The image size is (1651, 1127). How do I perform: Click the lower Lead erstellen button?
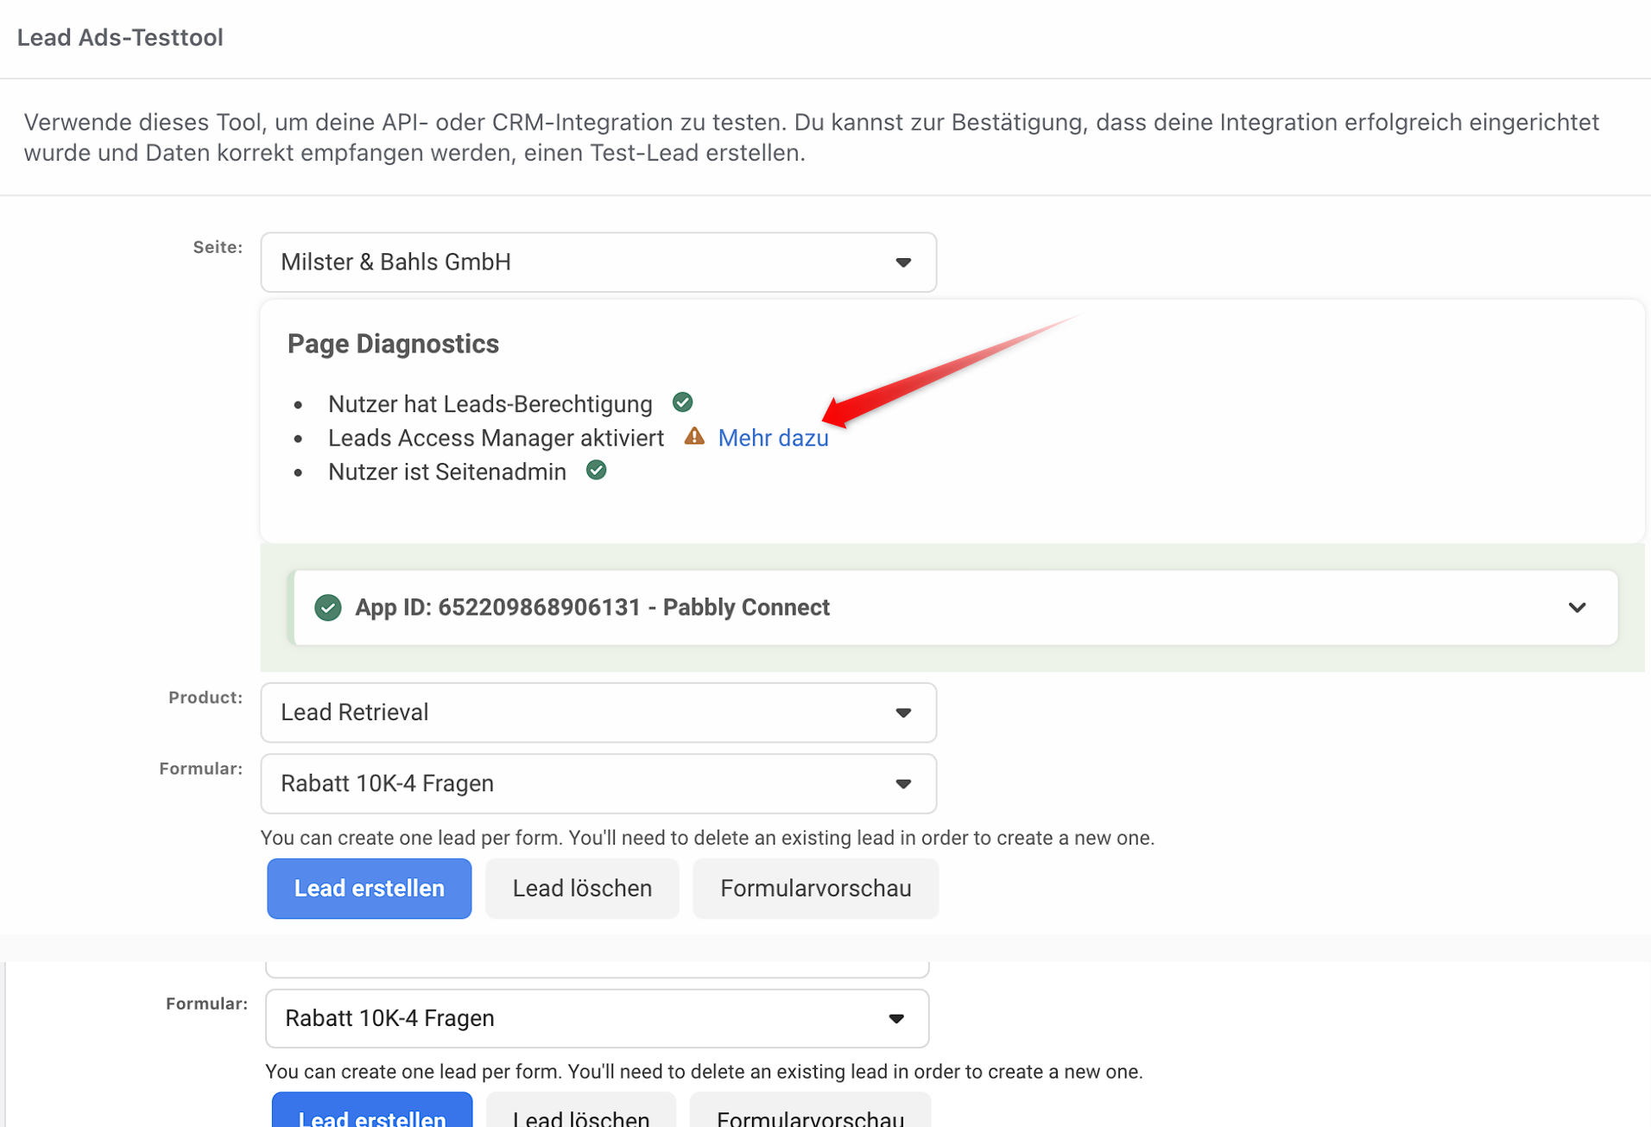pyautogui.click(x=372, y=1111)
